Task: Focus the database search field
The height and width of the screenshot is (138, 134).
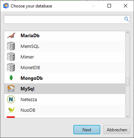Action: tap(67, 19)
